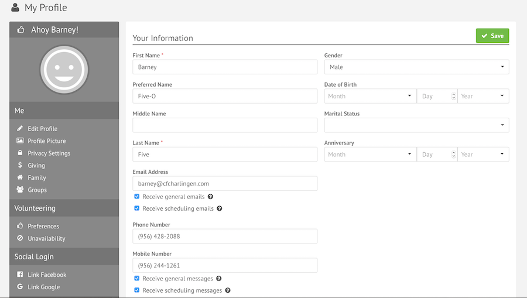527x298 pixels.
Task: Click the First Name field
Action: [225, 67]
